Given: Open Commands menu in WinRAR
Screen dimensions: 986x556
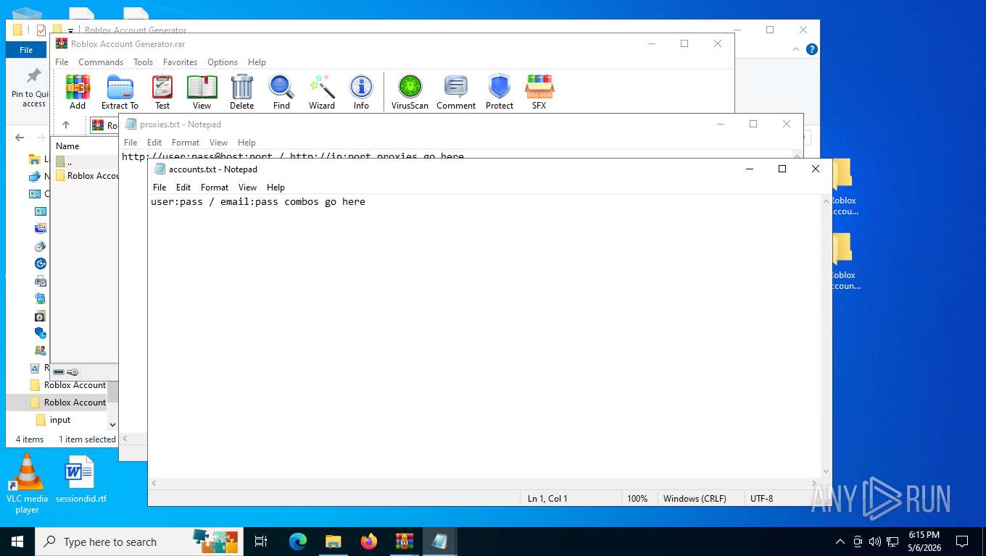Looking at the screenshot, I should [x=101, y=62].
